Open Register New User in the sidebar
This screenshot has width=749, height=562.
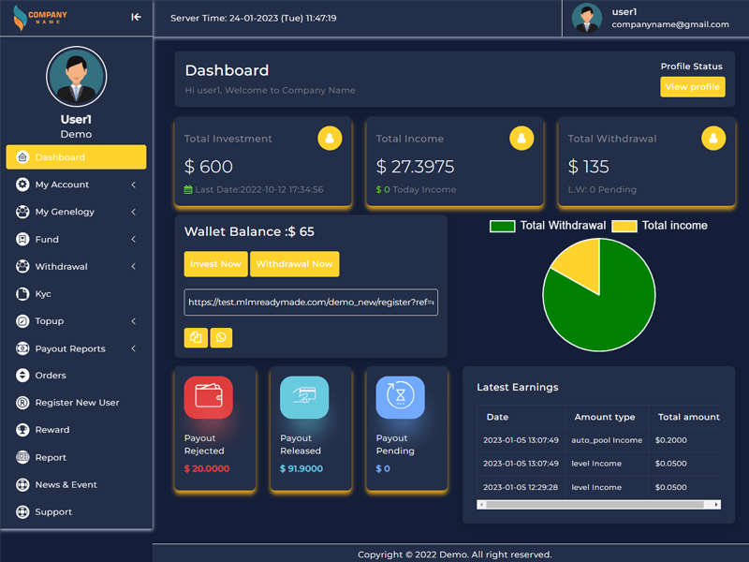(x=77, y=403)
